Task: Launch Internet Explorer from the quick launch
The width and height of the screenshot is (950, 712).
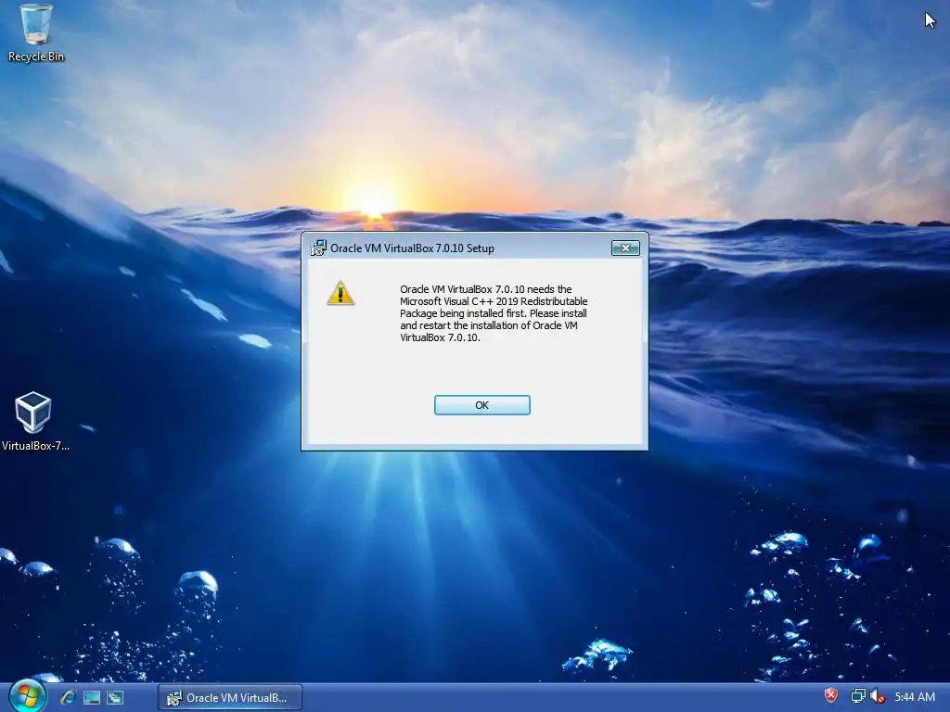Action: [x=68, y=697]
